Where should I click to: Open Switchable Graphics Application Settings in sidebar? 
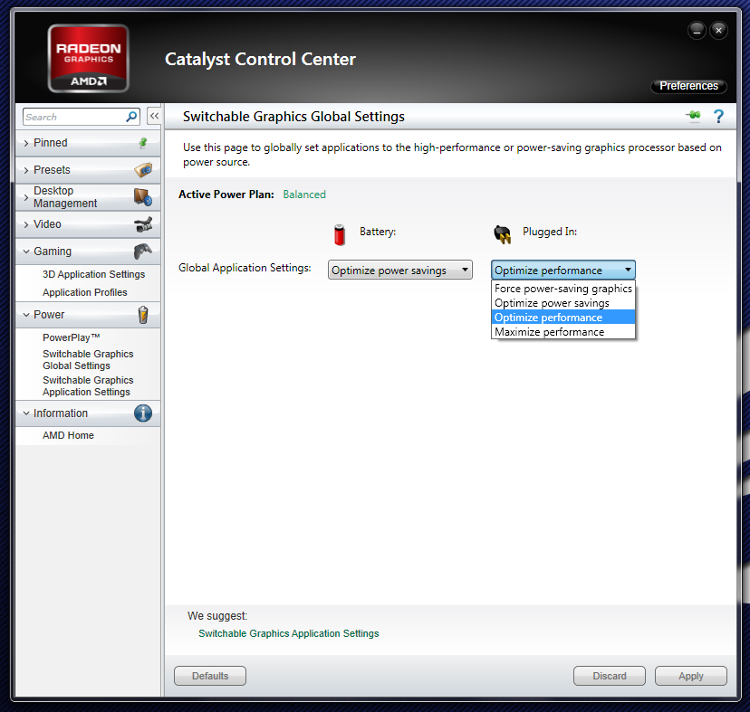pyautogui.click(x=88, y=386)
